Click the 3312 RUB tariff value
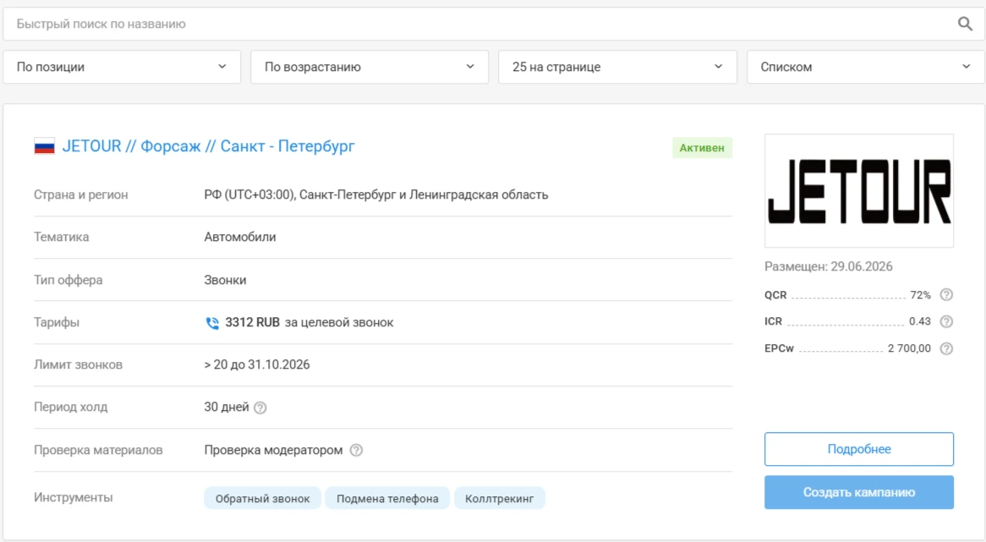The image size is (986, 542). tap(252, 322)
